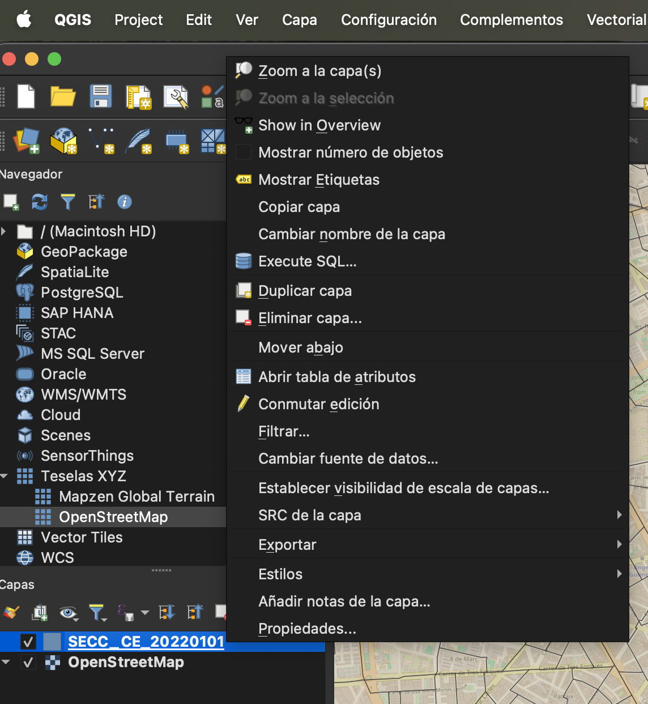The height and width of the screenshot is (704, 648).
Task: Choose Show in Overview
Action: [x=428, y=125]
